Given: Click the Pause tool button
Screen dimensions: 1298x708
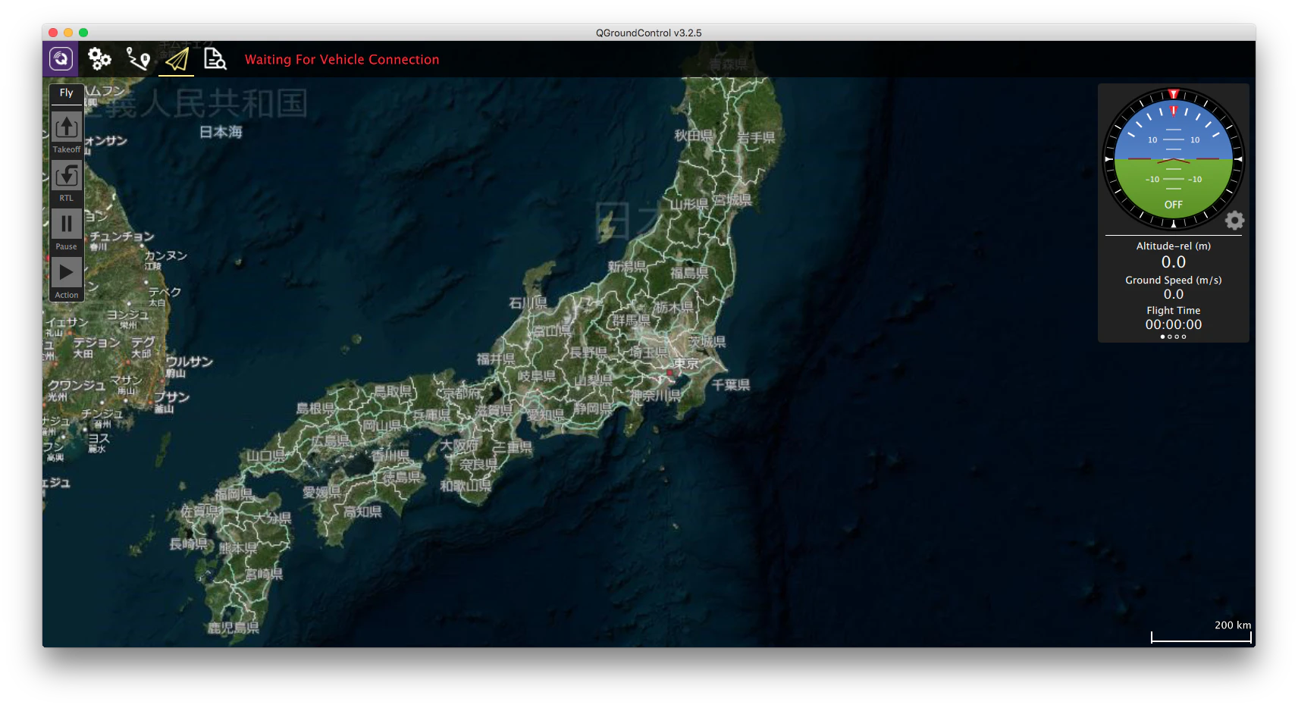Looking at the screenshot, I should (x=67, y=224).
